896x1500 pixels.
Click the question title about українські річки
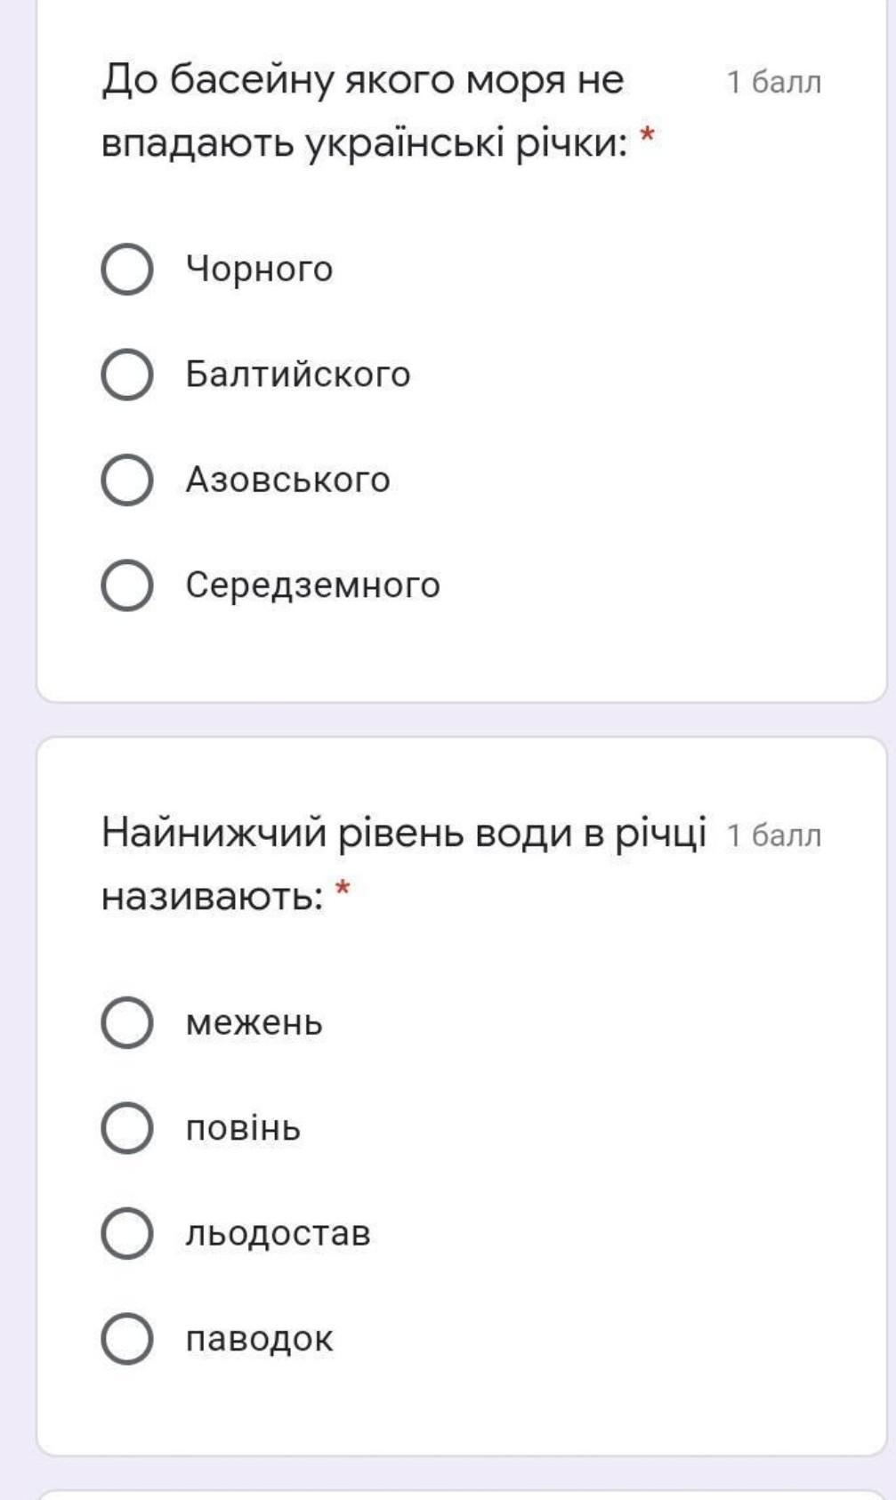[x=365, y=110]
